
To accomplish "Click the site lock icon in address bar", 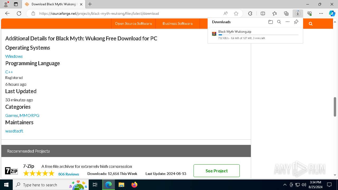I will 33,13.
